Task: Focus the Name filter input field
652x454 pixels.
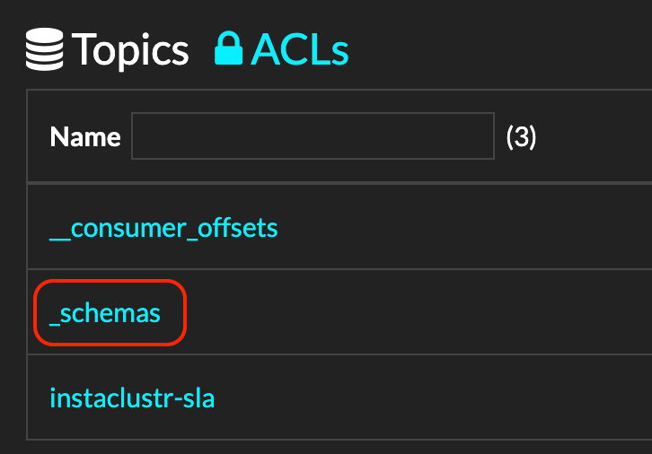Action: point(313,135)
